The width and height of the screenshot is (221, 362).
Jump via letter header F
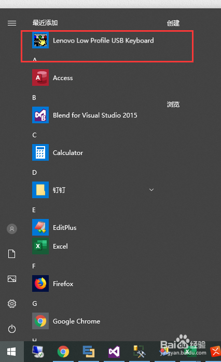tap(34, 266)
